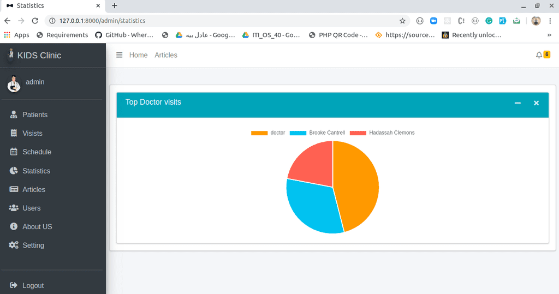Close the Statistics browser tab
The height and width of the screenshot is (294, 559).
[98, 5]
